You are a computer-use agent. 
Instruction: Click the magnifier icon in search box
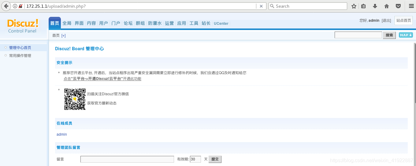click(x=272, y=6)
